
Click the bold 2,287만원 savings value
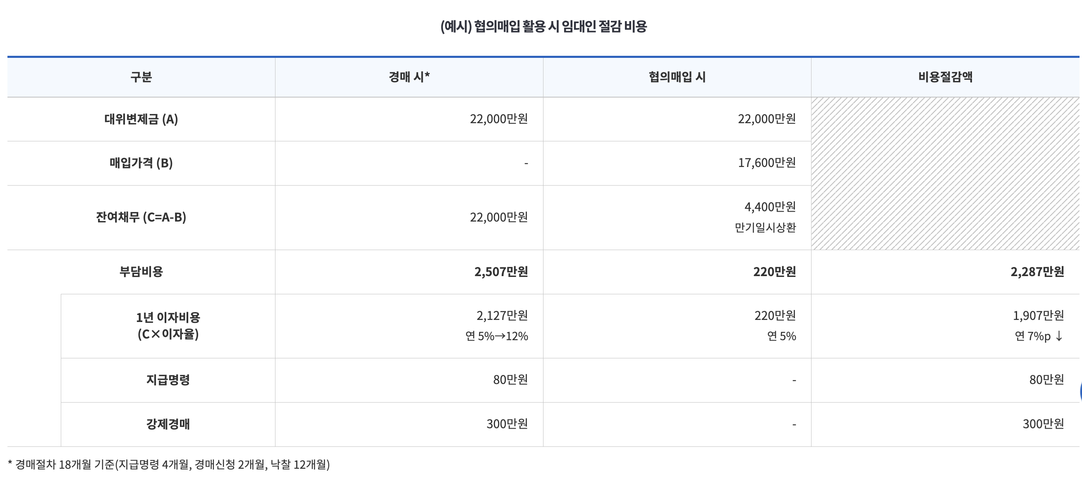tap(1037, 272)
